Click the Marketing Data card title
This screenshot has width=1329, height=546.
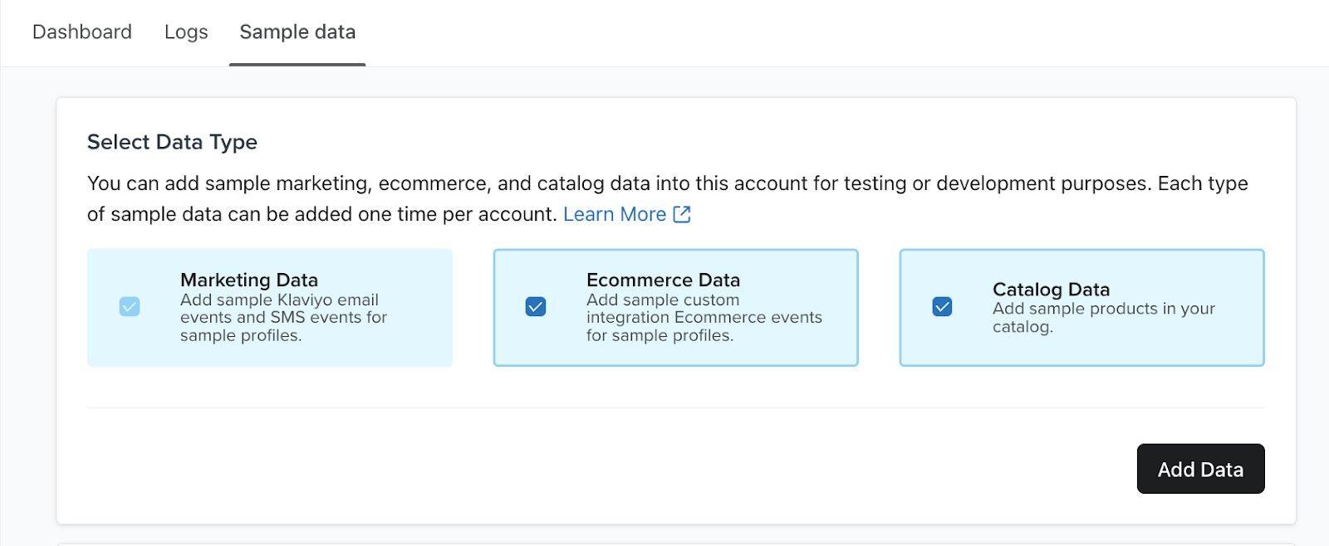[x=248, y=280]
